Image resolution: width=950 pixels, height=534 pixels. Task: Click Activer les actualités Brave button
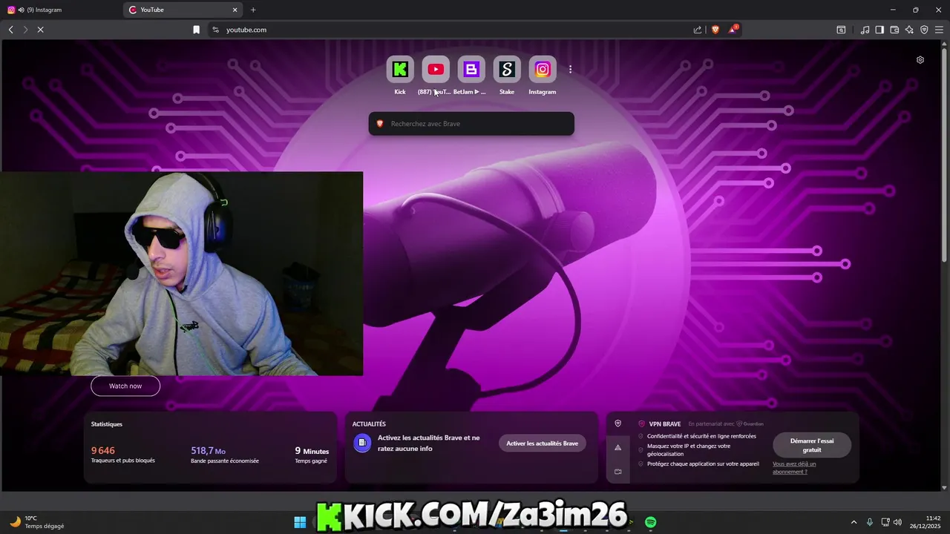pyautogui.click(x=542, y=444)
